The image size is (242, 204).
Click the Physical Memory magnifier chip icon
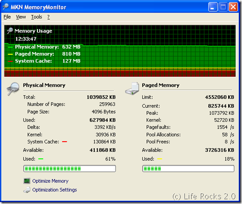13,89
